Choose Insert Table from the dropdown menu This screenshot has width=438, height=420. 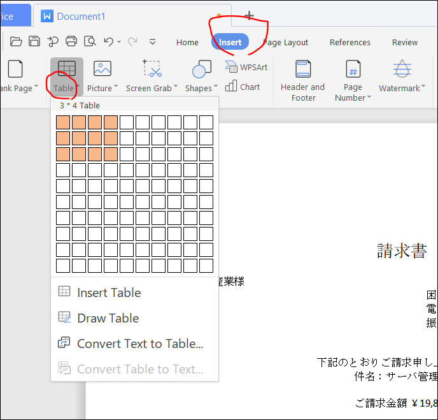(134, 293)
